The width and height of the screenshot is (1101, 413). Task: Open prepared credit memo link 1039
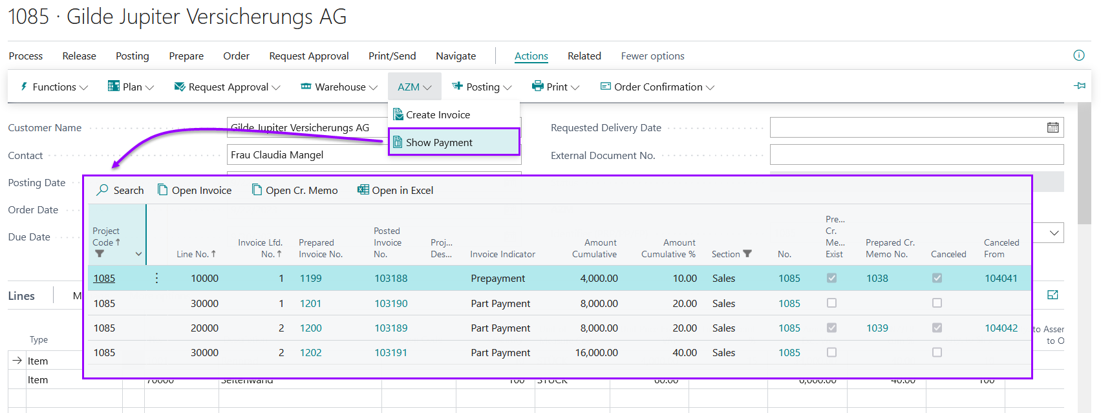pyautogui.click(x=877, y=328)
